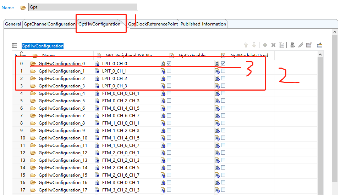Click the table scroll-up arrow button
The image size is (341, 195).
[320, 55]
